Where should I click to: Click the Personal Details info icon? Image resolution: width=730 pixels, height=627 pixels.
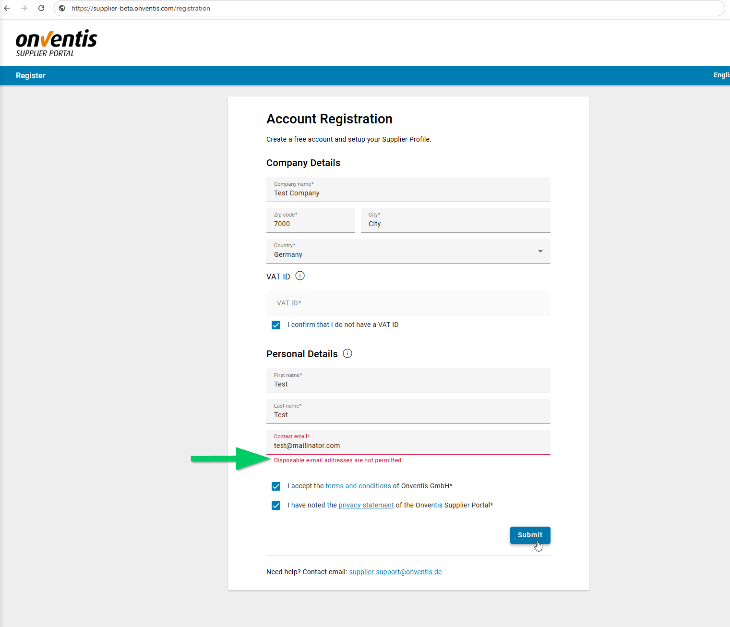[347, 354]
